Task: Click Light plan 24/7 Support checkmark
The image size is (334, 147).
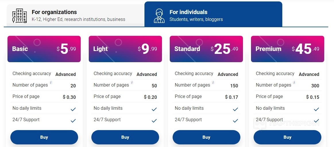Action: click(154, 121)
